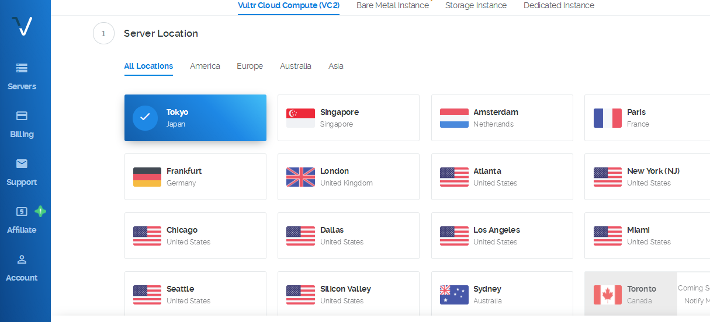Open the Servers menu label

(22, 86)
